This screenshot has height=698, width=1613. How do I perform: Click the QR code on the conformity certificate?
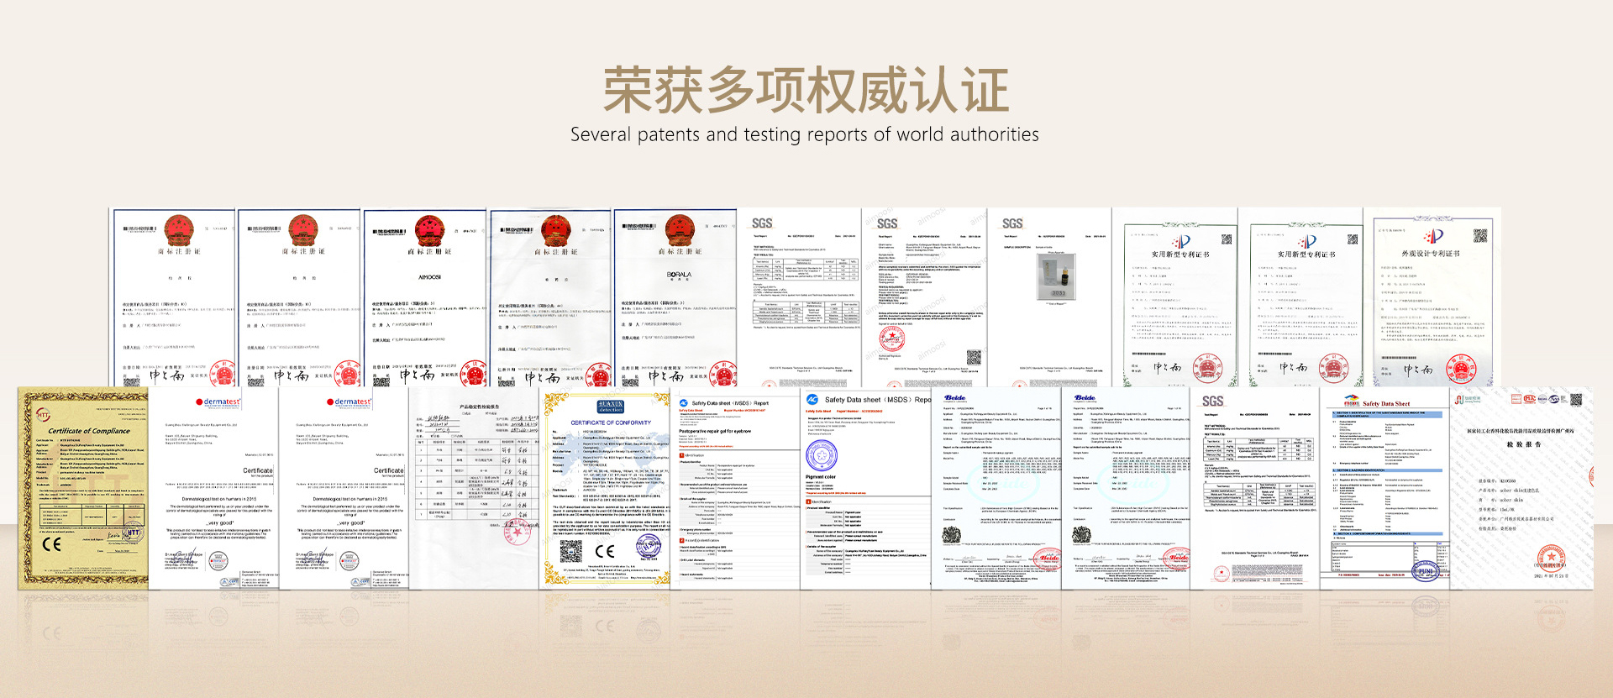click(571, 551)
